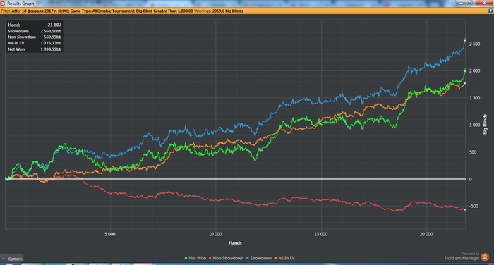Minimize the Results Graph window
The width and height of the screenshot is (494, 265).
coord(461,3)
